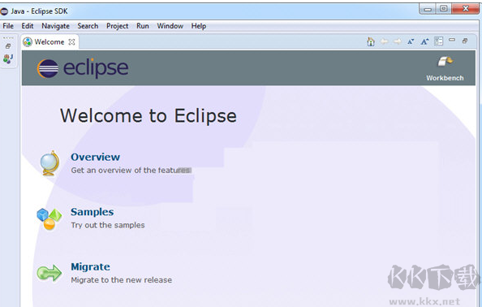Minimize the Welcome view
Screen dimensions: 482x307
[452, 40]
